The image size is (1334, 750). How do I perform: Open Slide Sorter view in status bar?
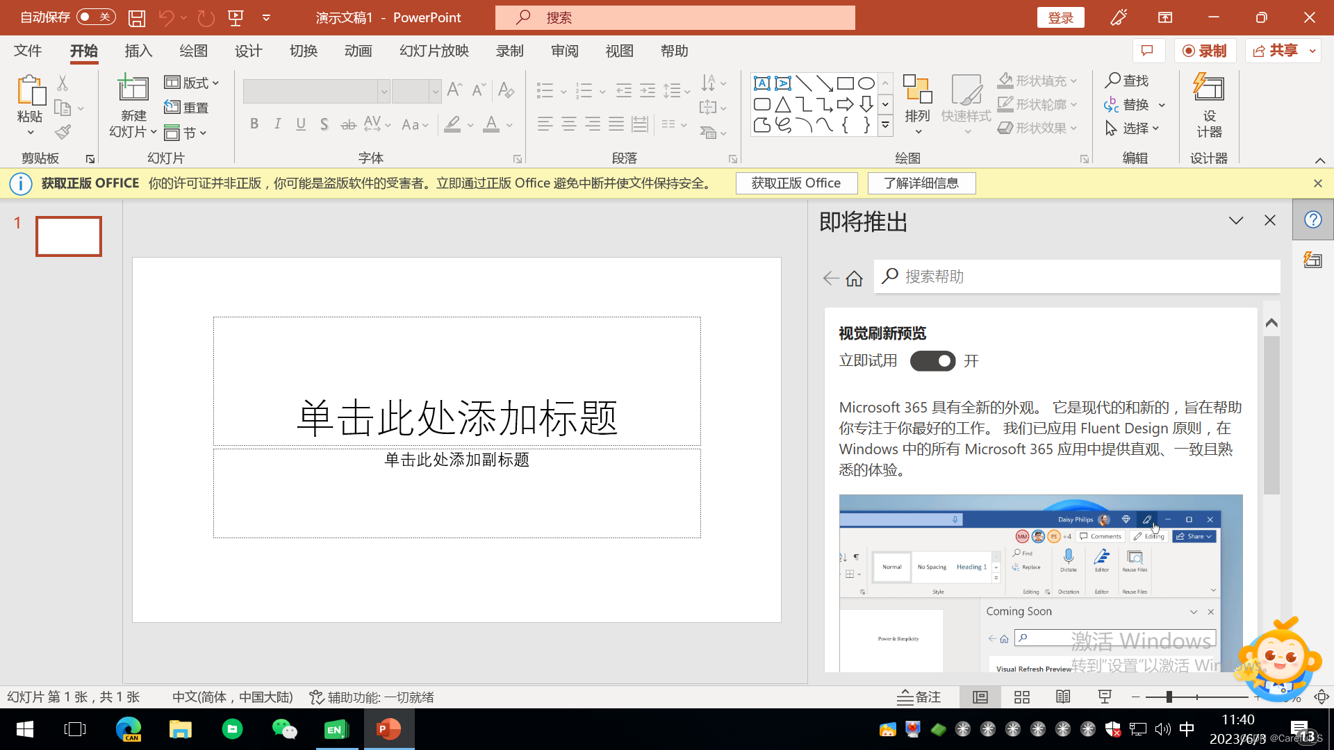point(1021,697)
